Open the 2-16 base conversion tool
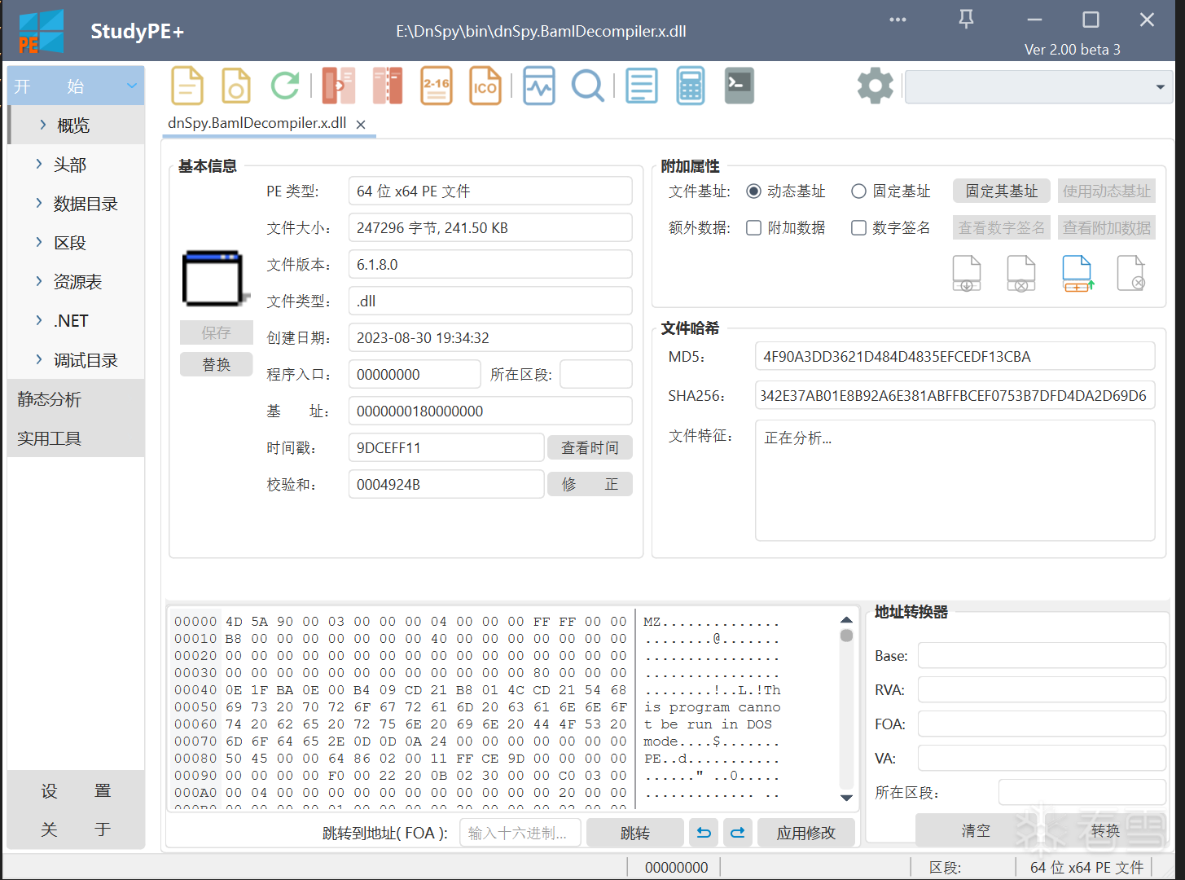This screenshot has height=880, width=1185. [x=437, y=86]
